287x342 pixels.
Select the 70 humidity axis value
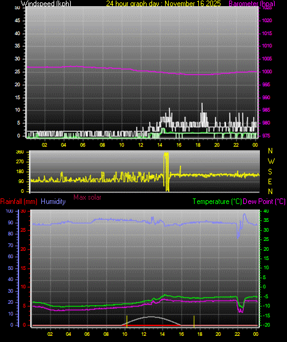10,245
